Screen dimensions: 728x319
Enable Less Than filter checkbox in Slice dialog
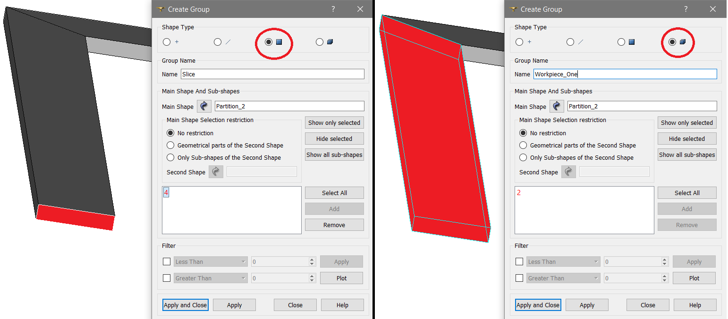tap(167, 262)
